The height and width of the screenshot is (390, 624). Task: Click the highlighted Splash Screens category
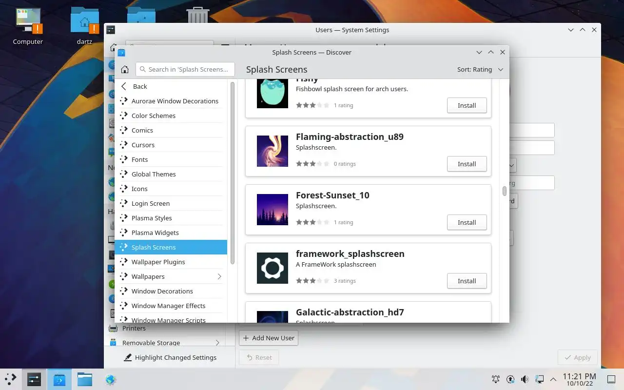[x=171, y=247]
